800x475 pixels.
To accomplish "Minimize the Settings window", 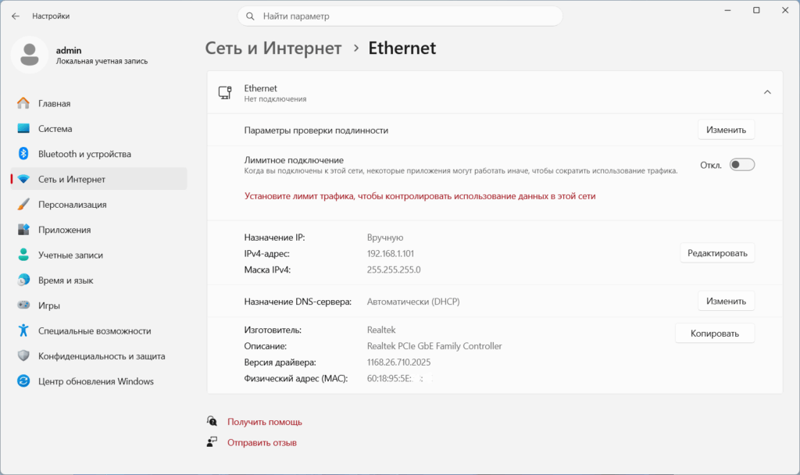I will pyautogui.click(x=728, y=10).
